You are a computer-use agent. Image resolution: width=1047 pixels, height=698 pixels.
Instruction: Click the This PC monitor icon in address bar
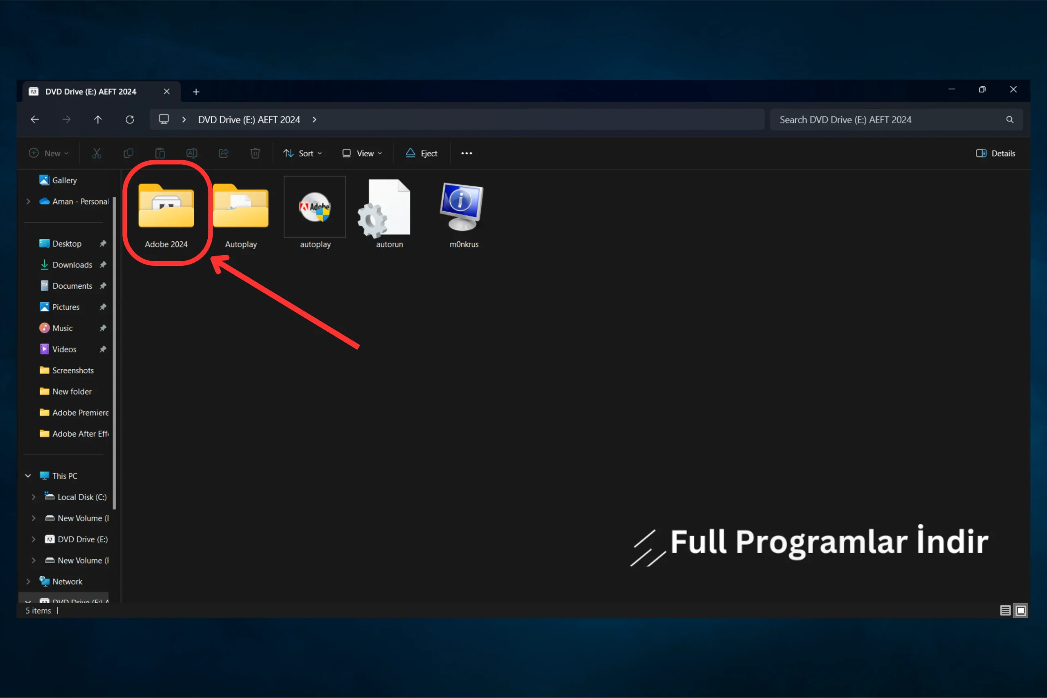164,119
